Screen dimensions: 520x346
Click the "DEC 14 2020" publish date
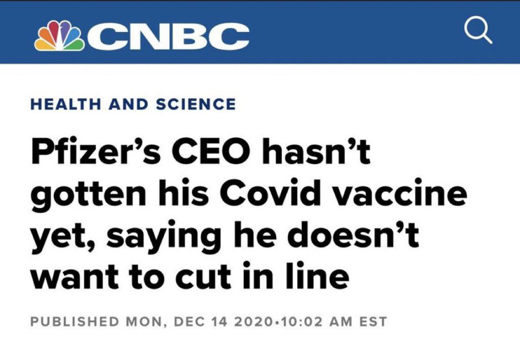(214, 322)
